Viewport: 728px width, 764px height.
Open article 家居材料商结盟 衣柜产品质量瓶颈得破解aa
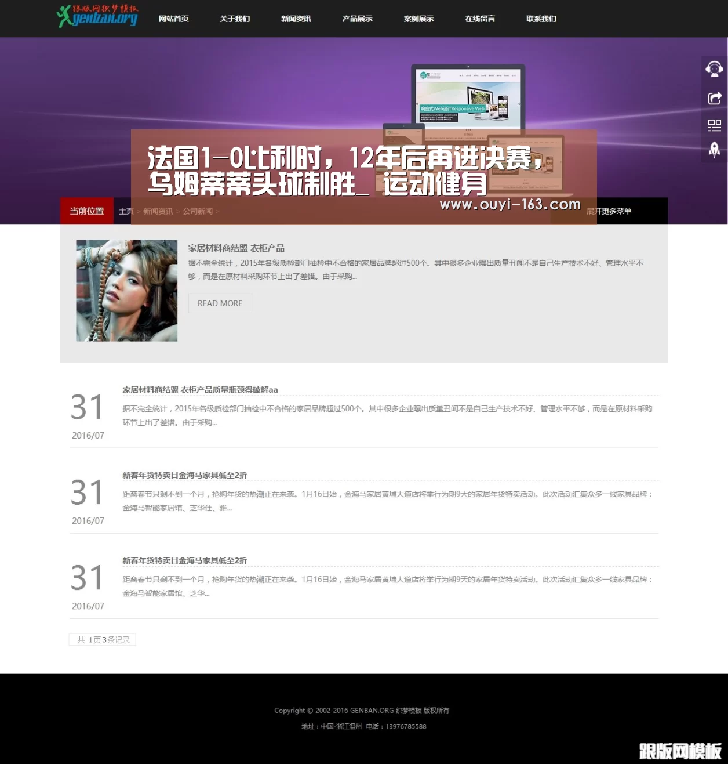[200, 390]
